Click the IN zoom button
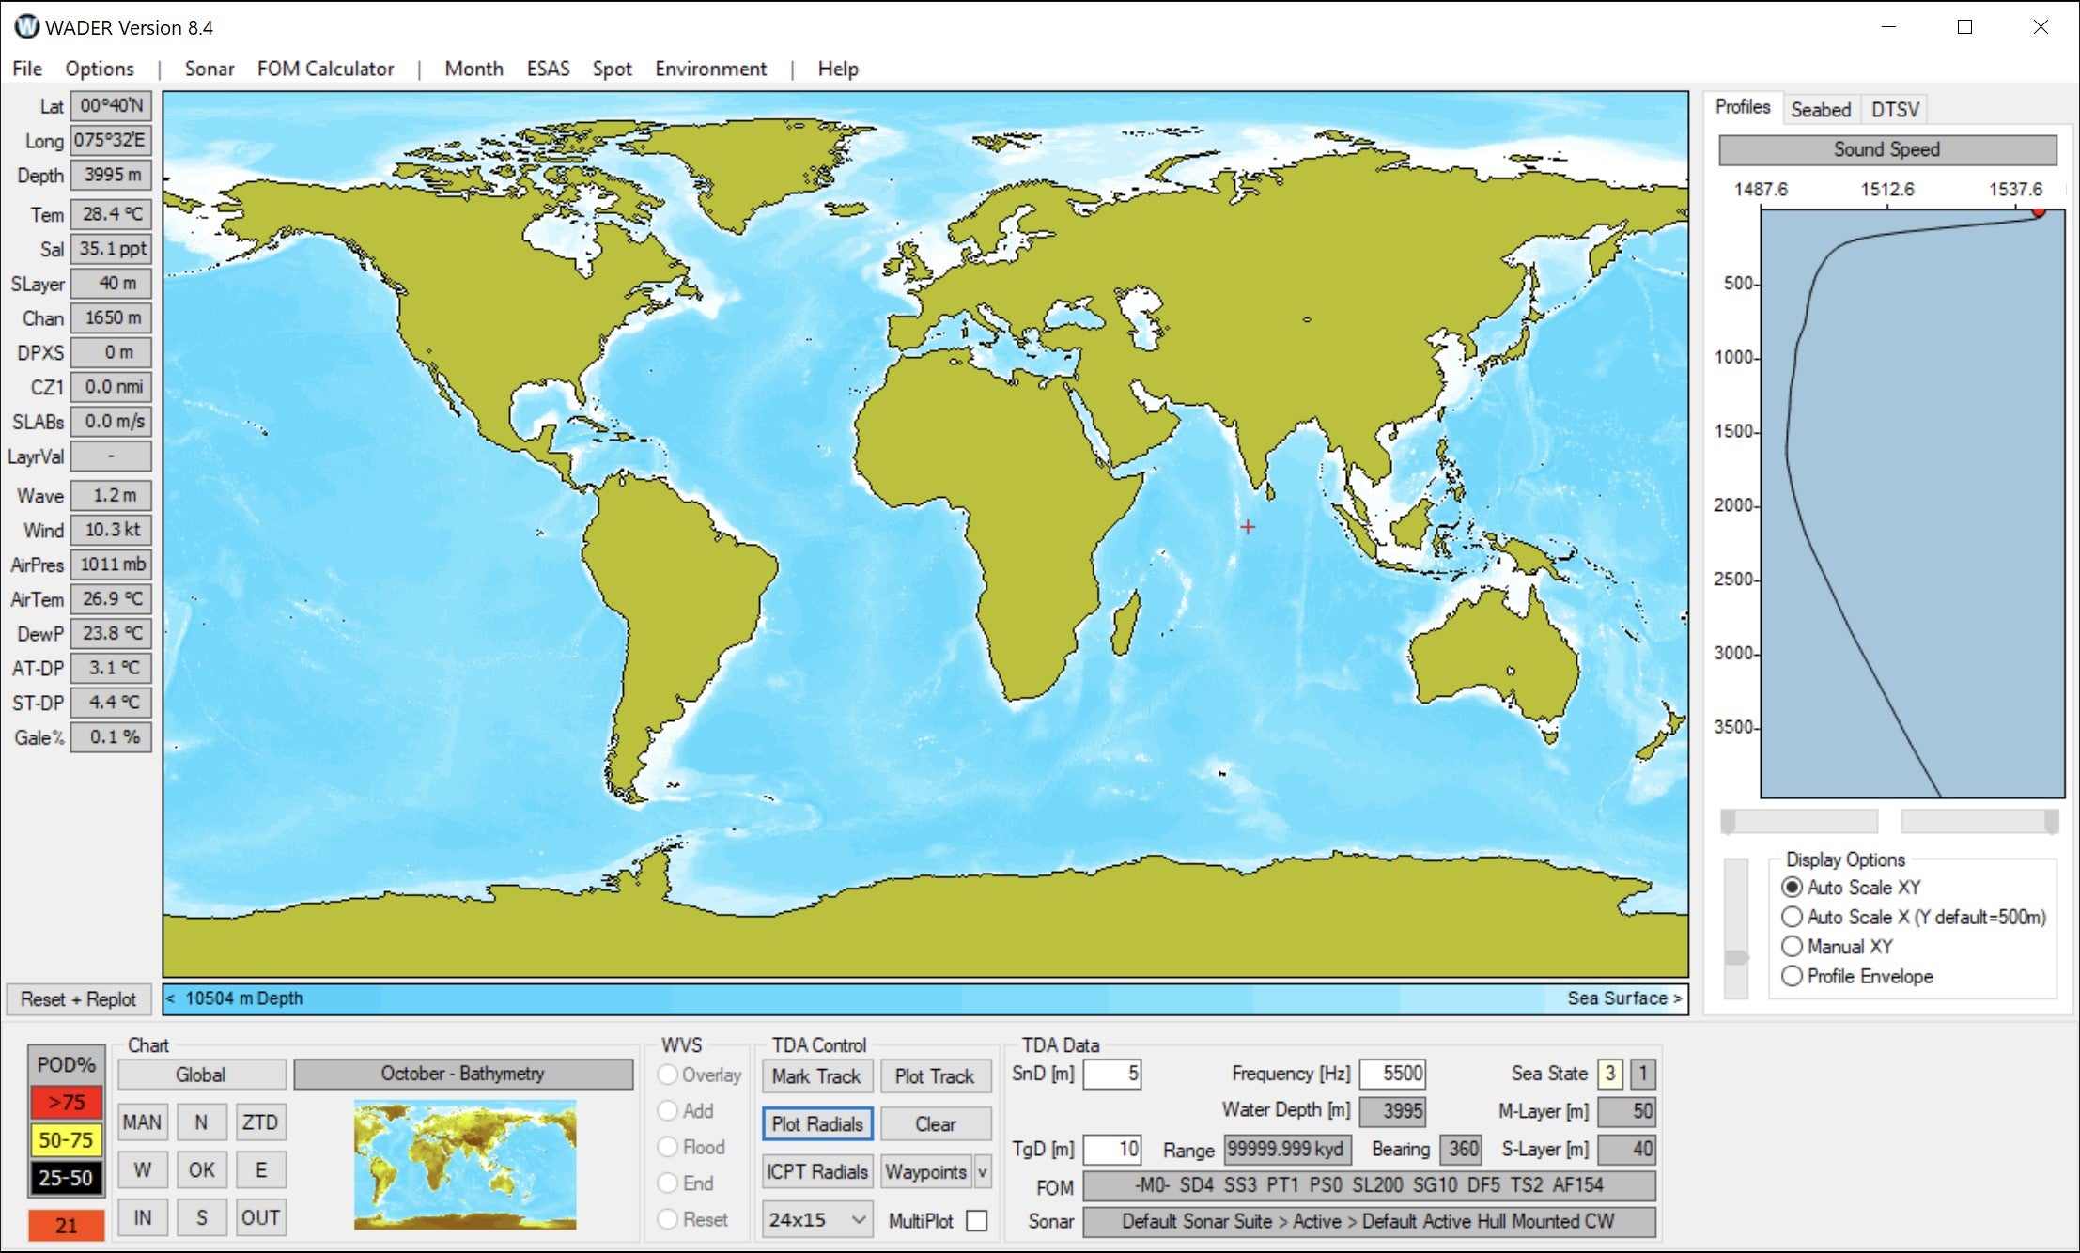Viewport: 2080px width, 1253px height. click(x=143, y=1217)
